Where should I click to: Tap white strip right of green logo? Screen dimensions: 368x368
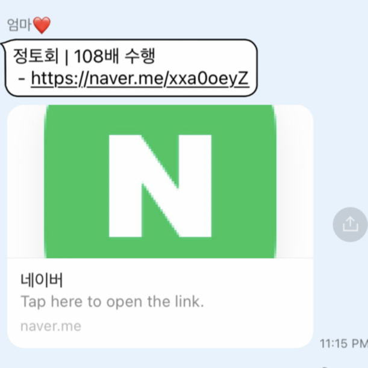[x=295, y=181]
